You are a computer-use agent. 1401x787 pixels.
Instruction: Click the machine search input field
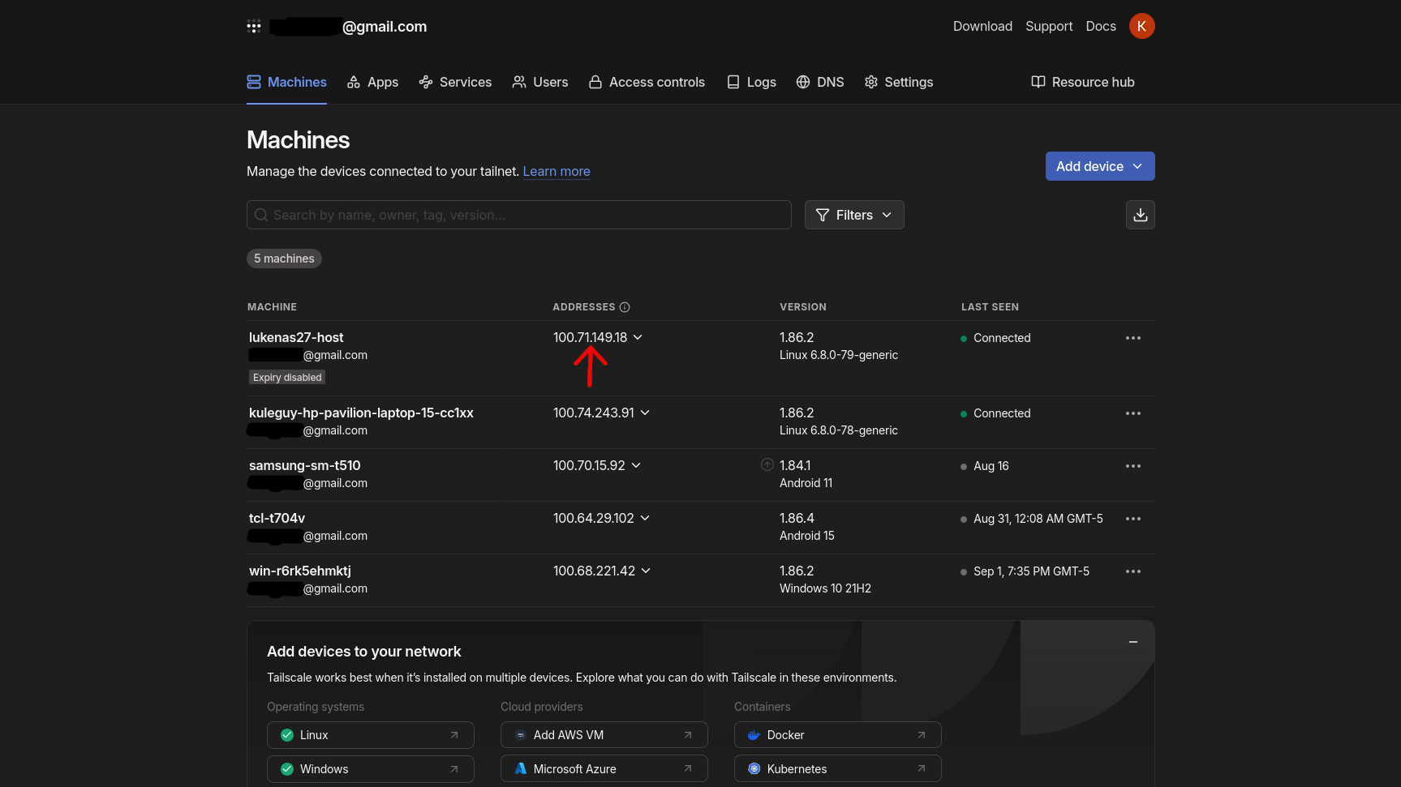coord(519,215)
